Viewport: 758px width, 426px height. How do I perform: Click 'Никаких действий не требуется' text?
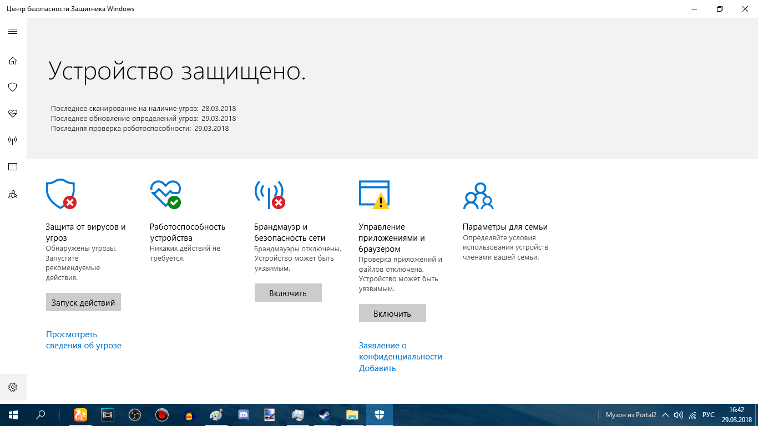click(x=185, y=253)
